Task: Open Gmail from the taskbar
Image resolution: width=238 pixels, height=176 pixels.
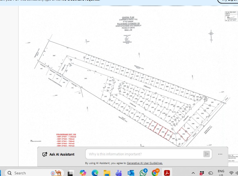Action: (155, 173)
